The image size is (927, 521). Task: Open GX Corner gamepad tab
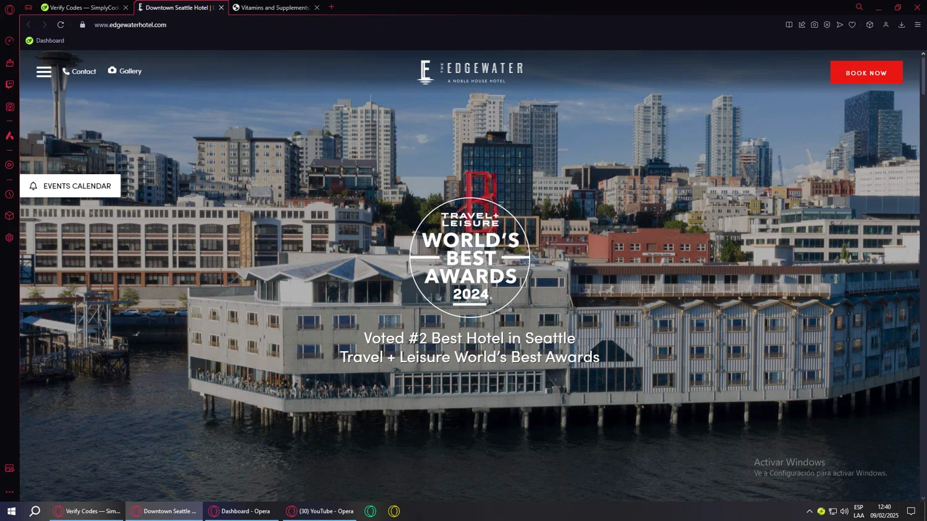click(28, 7)
